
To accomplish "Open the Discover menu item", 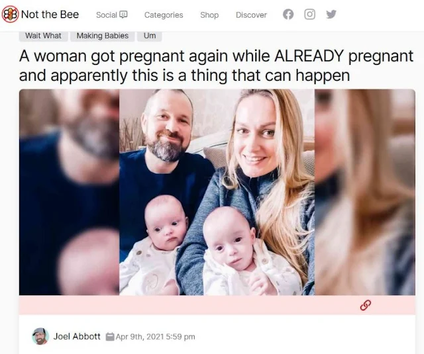I will [x=251, y=15].
